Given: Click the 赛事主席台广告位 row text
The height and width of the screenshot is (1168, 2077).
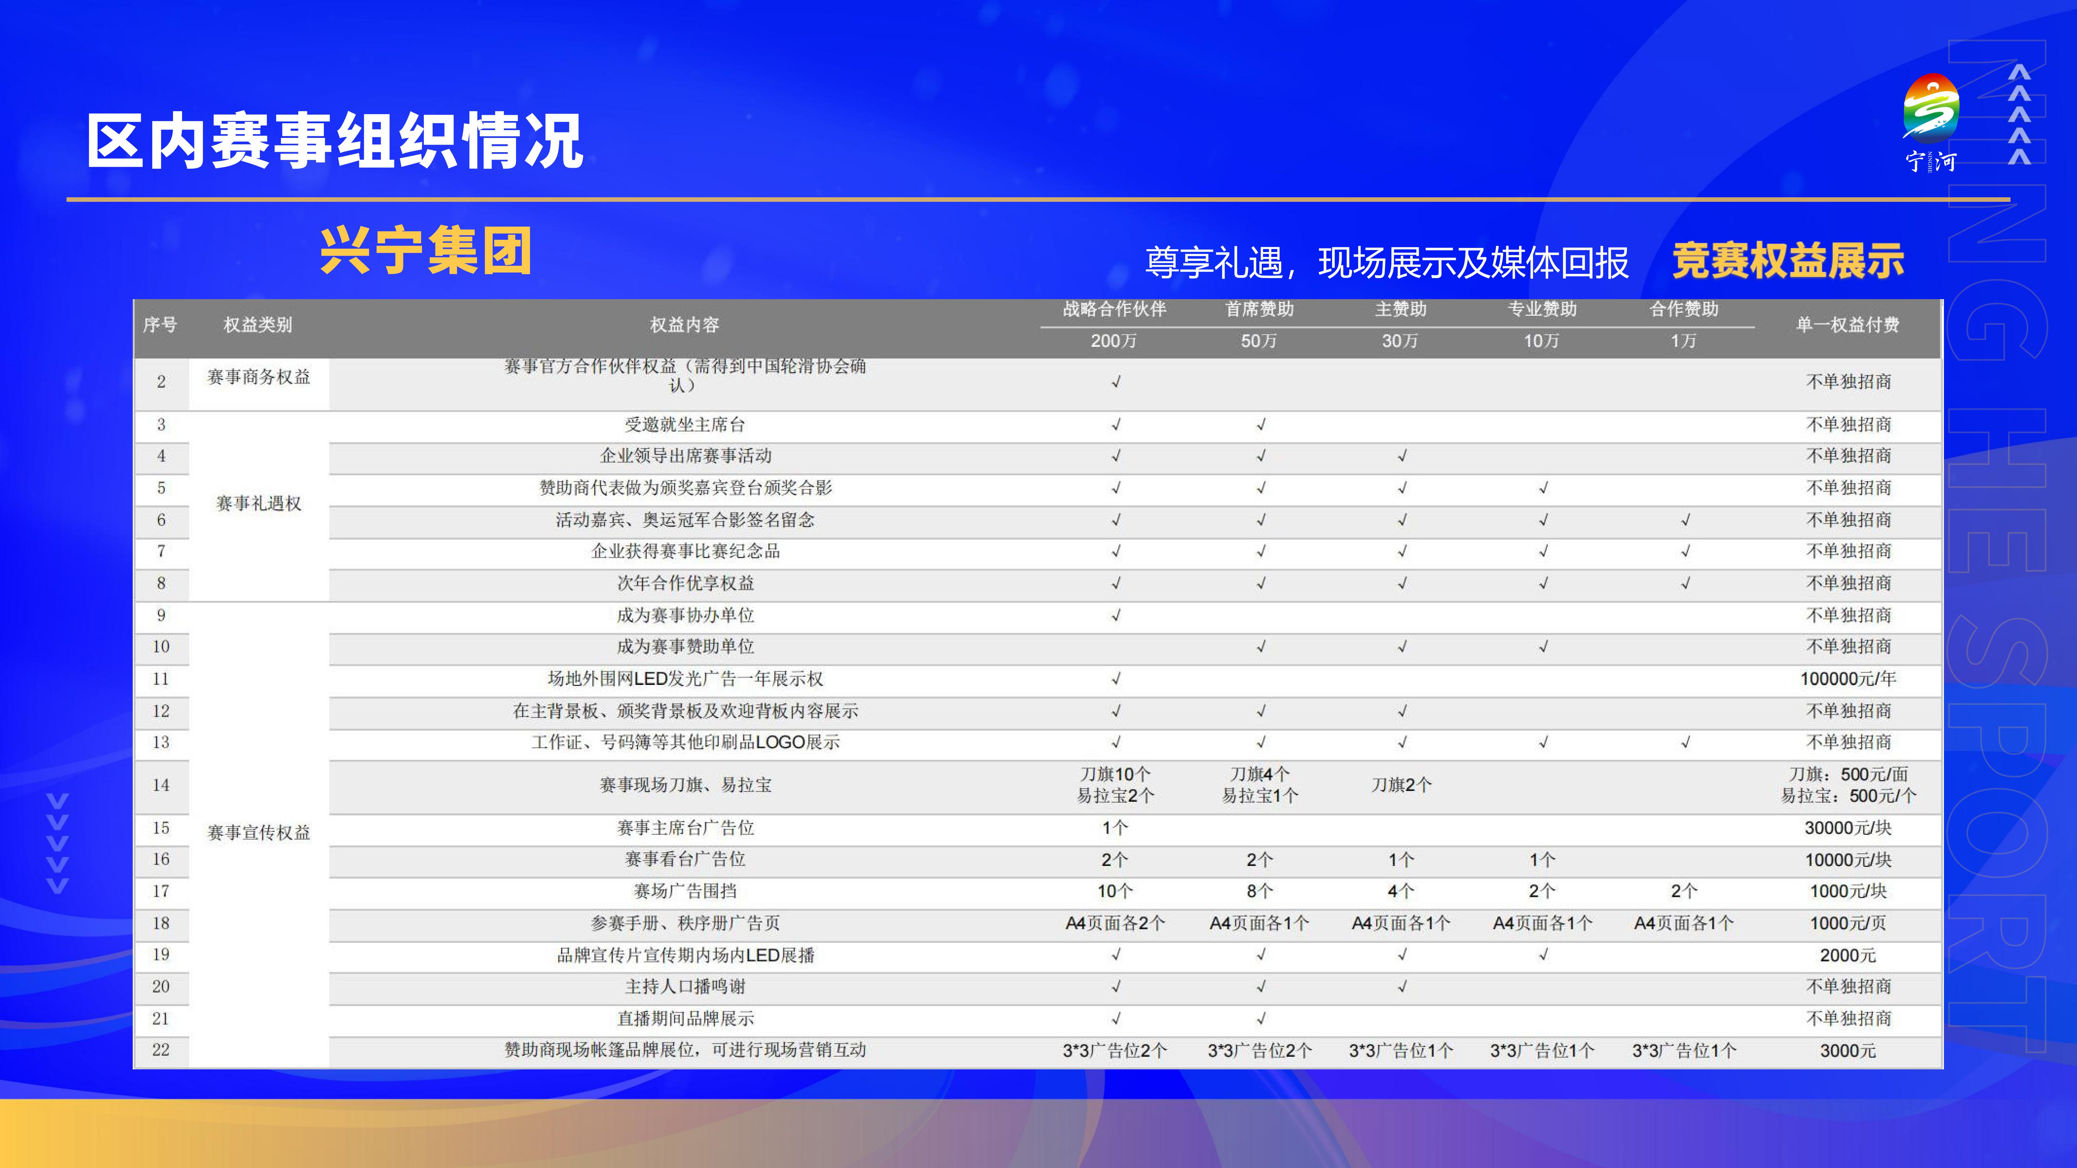Looking at the screenshot, I should click(x=685, y=828).
